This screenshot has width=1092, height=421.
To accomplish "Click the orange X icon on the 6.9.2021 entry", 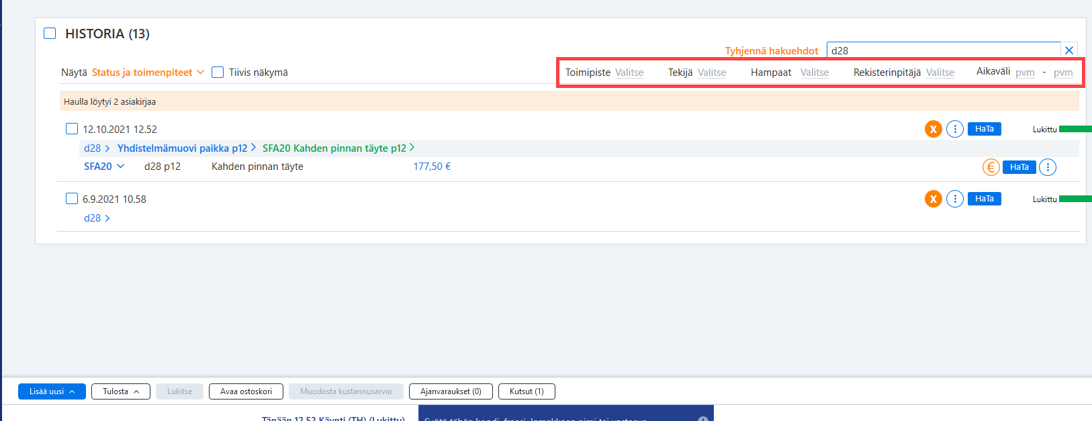I will 933,199.
